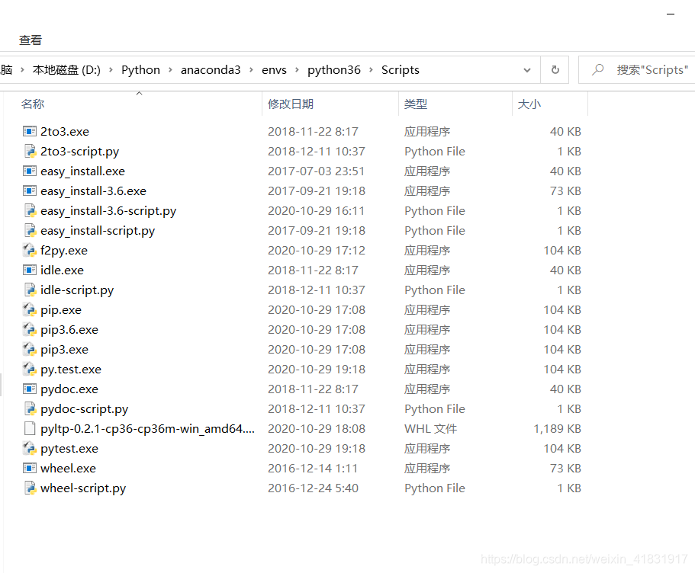Minimize the Explorer window
This screenshot has height=573, width=695.
671,14
